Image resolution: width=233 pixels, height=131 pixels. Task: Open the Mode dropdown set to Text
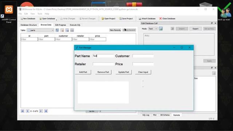tap(153, 29)
